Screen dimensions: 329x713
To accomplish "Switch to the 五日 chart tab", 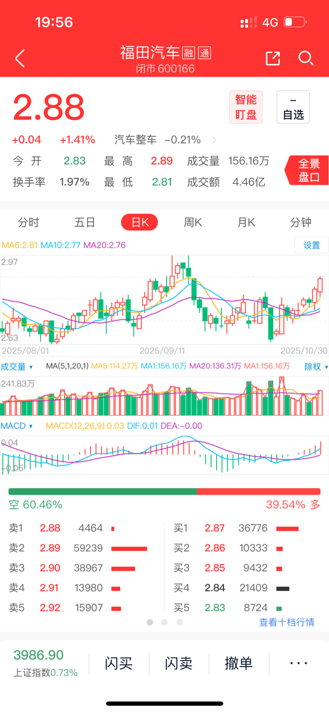I will point(84,222).
